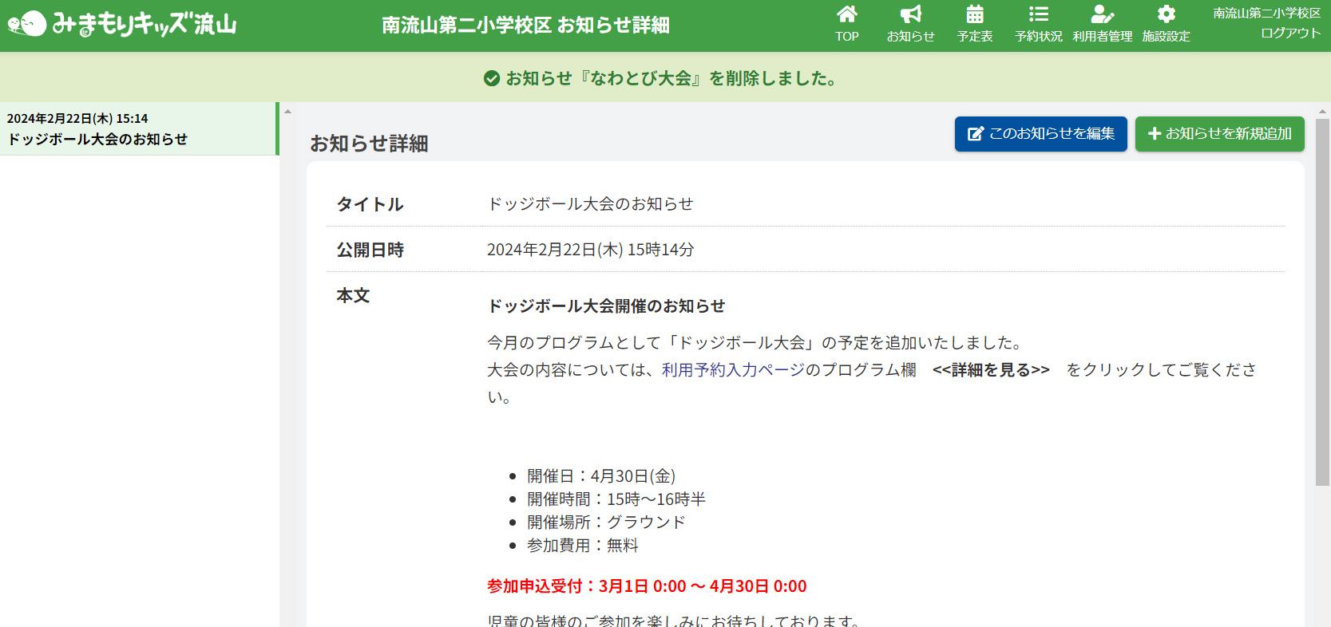1331x627 pixels.
Task: Open the お知らせ megaphone icon
Action: [x=910, y=14]
